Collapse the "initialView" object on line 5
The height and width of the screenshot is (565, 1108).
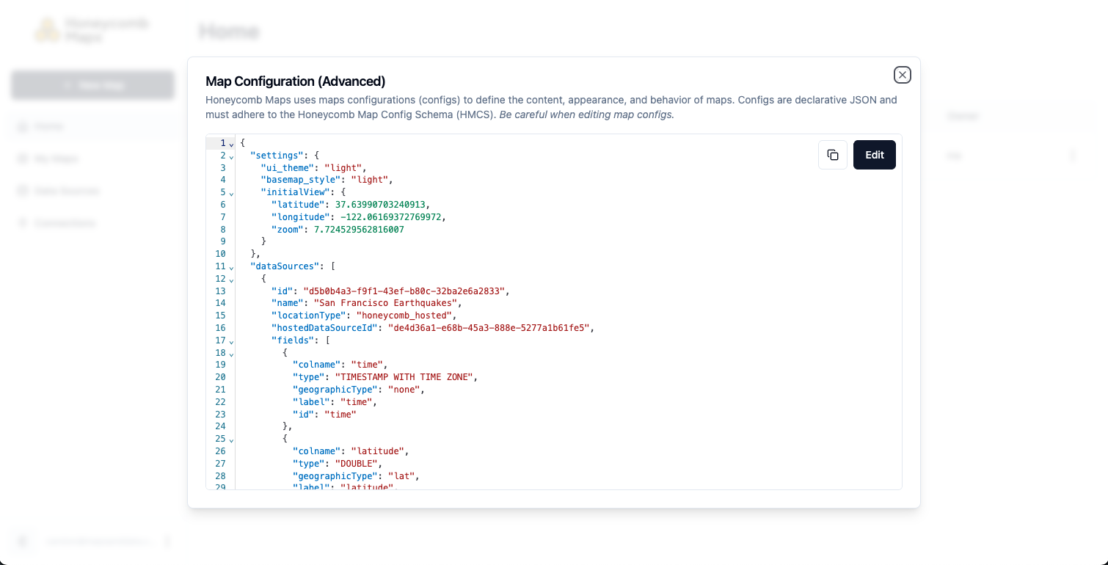[231, 193]
